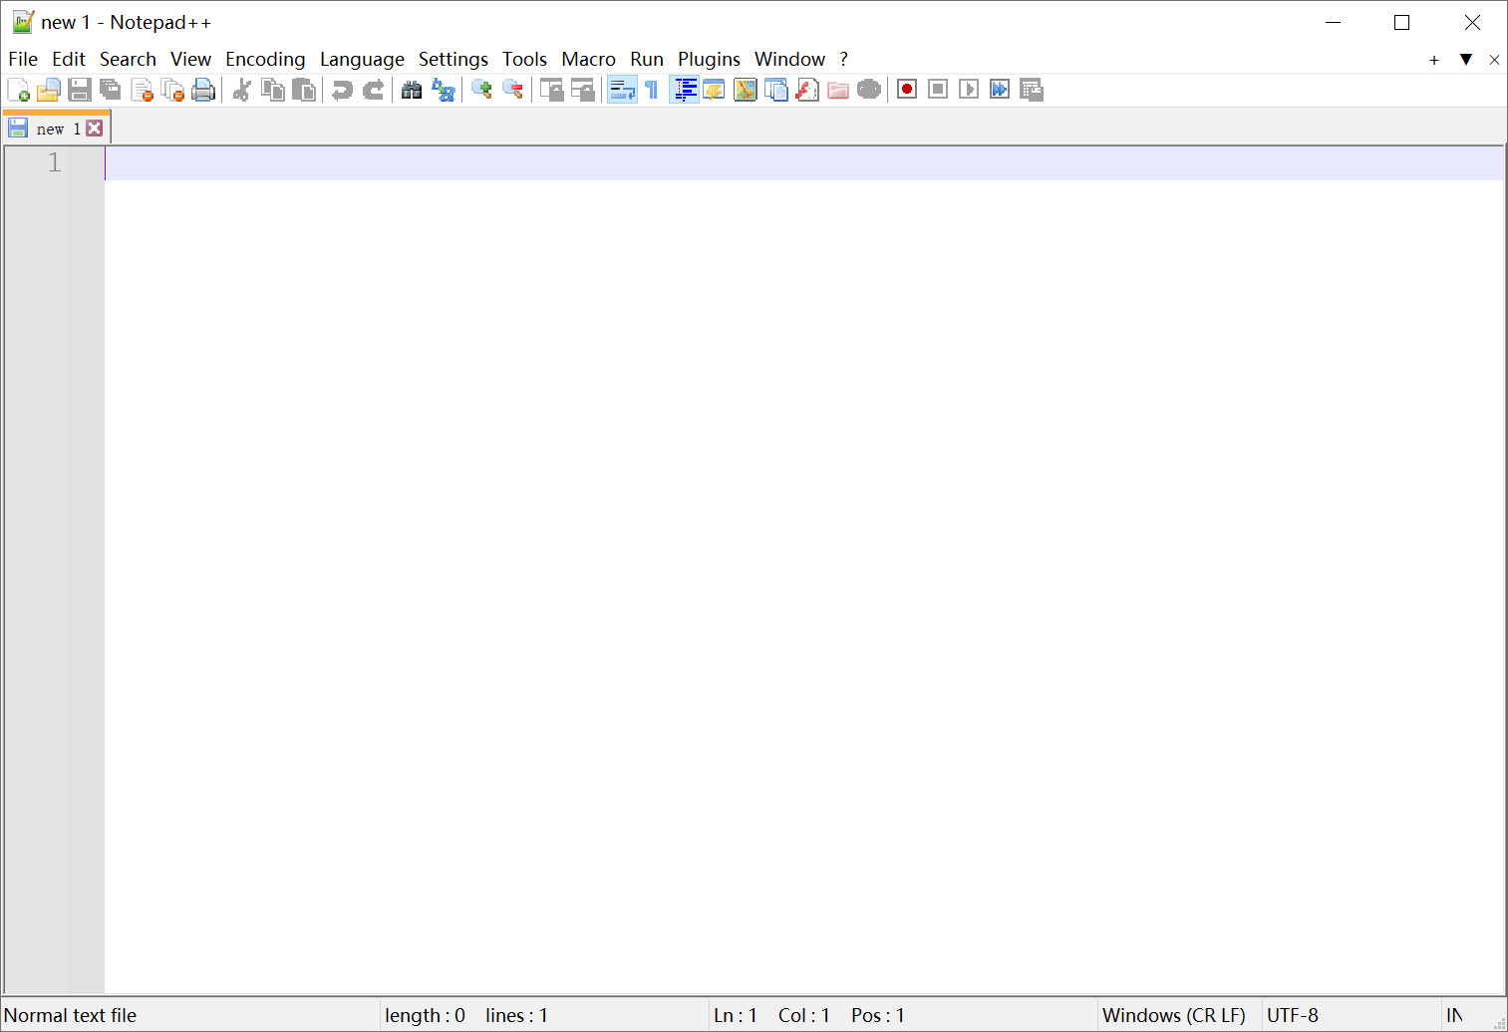
Task: Create a new document
Action: coord(18,90)
